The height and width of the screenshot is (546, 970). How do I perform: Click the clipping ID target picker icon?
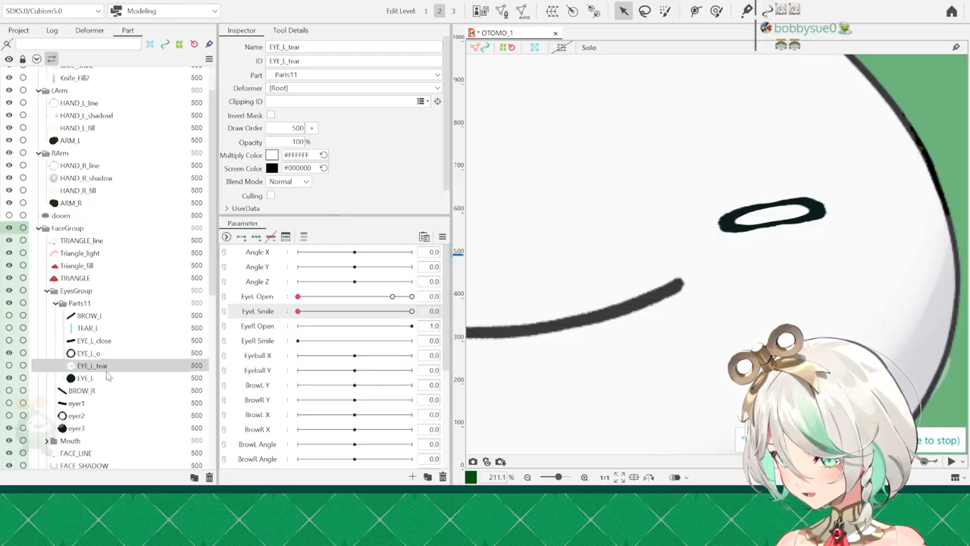(437, 102)
